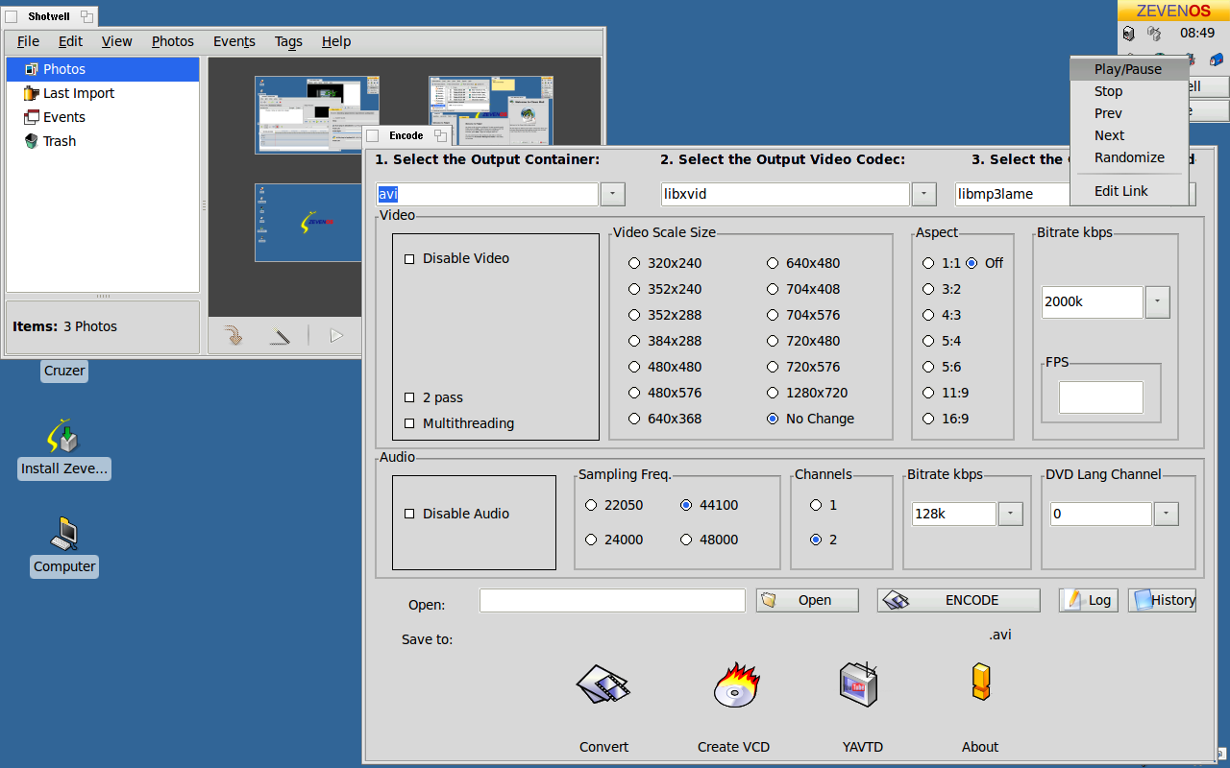The width and height of the screenshot is (1230, 768).
Task: Select Trash in Shotwell sidebar
Action: [59, 141]
